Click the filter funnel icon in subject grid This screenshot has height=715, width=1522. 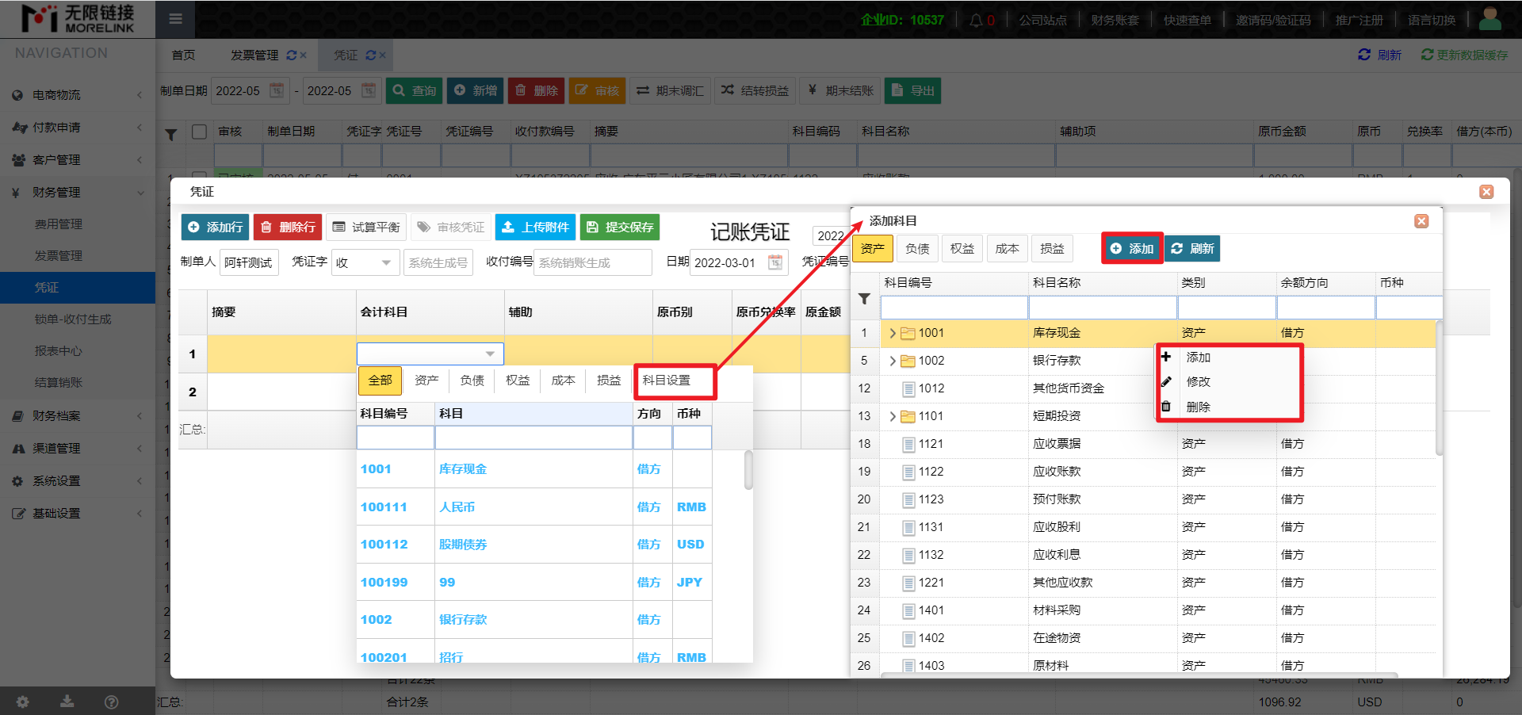point(864,299)
